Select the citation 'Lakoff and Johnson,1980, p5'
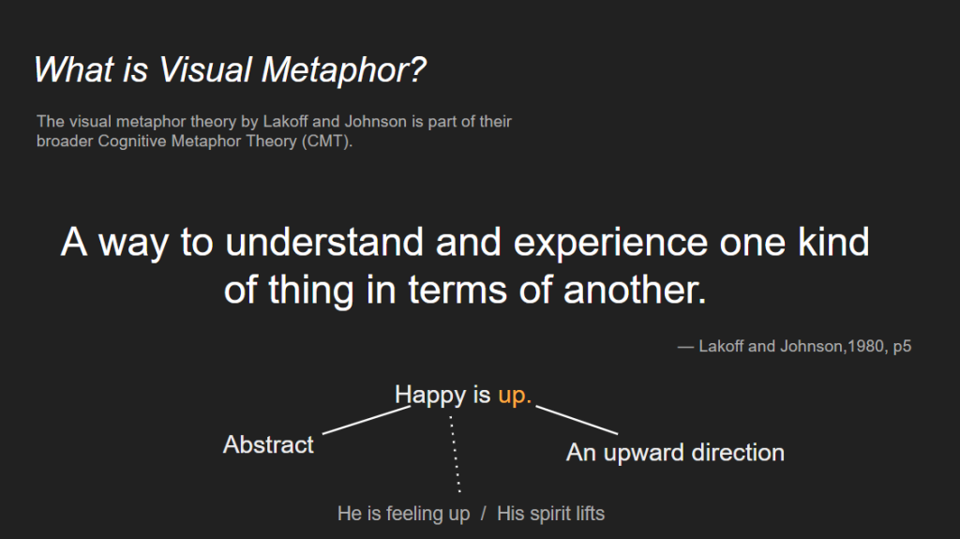This screenshot has width=960, height=539. [804, 346]
